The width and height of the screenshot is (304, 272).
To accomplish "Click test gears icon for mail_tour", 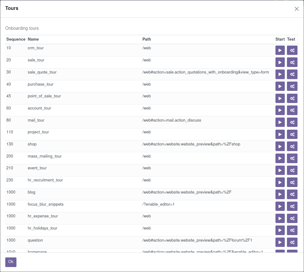I will point(292,122).
